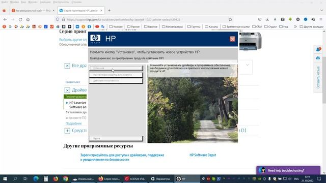Expand the list all tabs chevron
Screen dimensions: 326x183
[321, 10]
